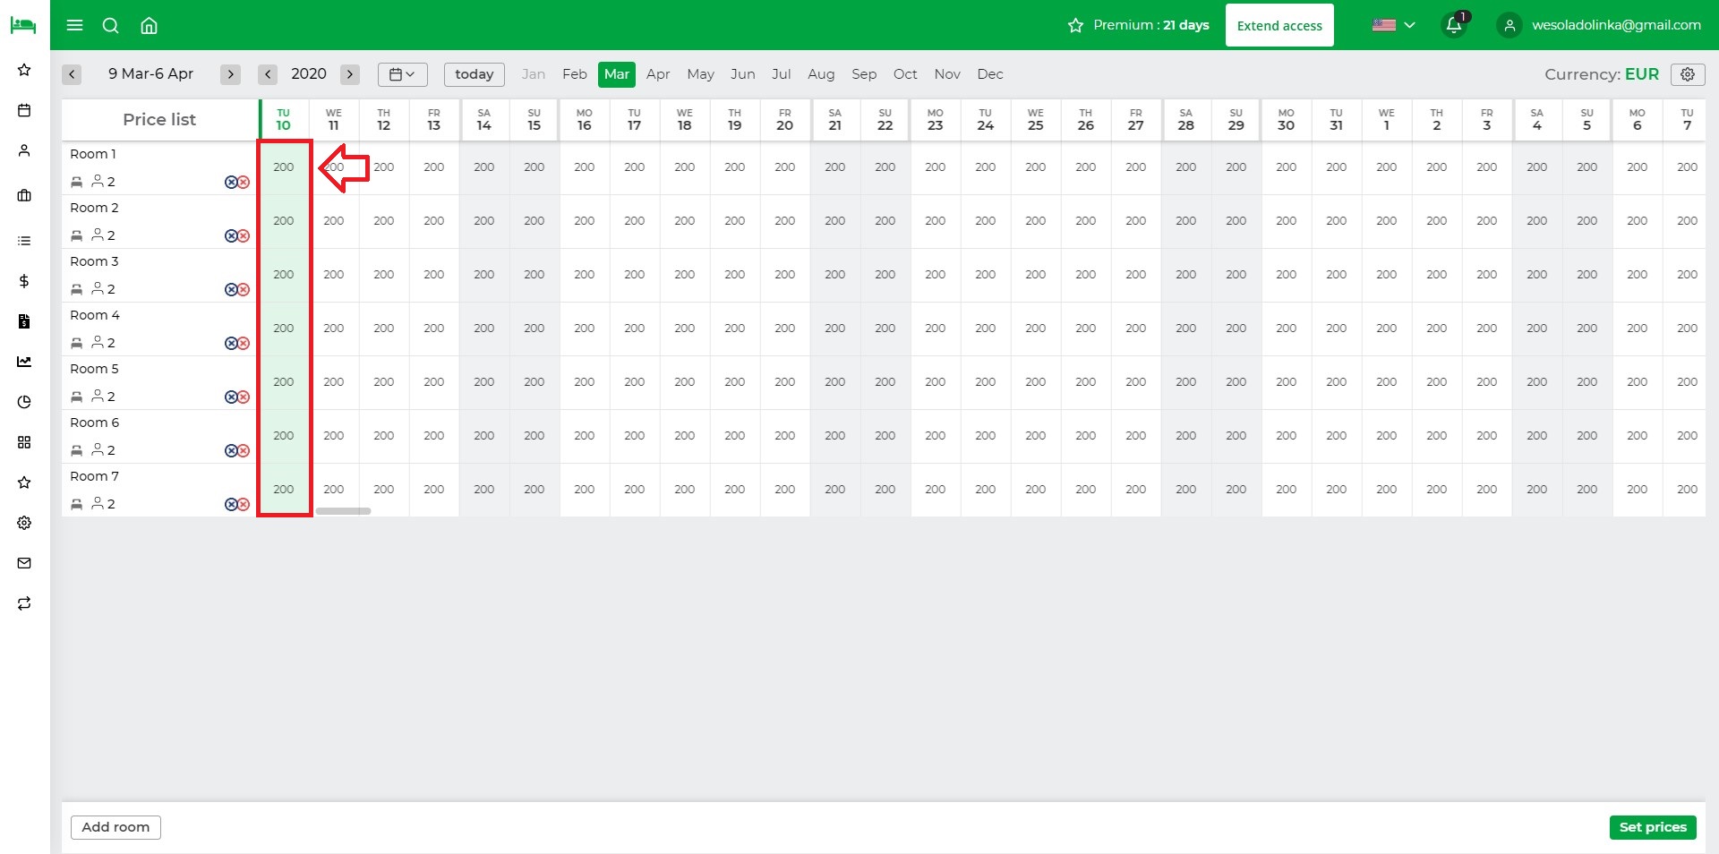This screenshot has height=854, width=1719.
Task: Click the star icon below the grid icon in the sidebar
Action: (x=24, y=483)
